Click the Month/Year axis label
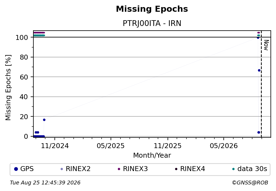276x191 pixels. tap(152, 155)
